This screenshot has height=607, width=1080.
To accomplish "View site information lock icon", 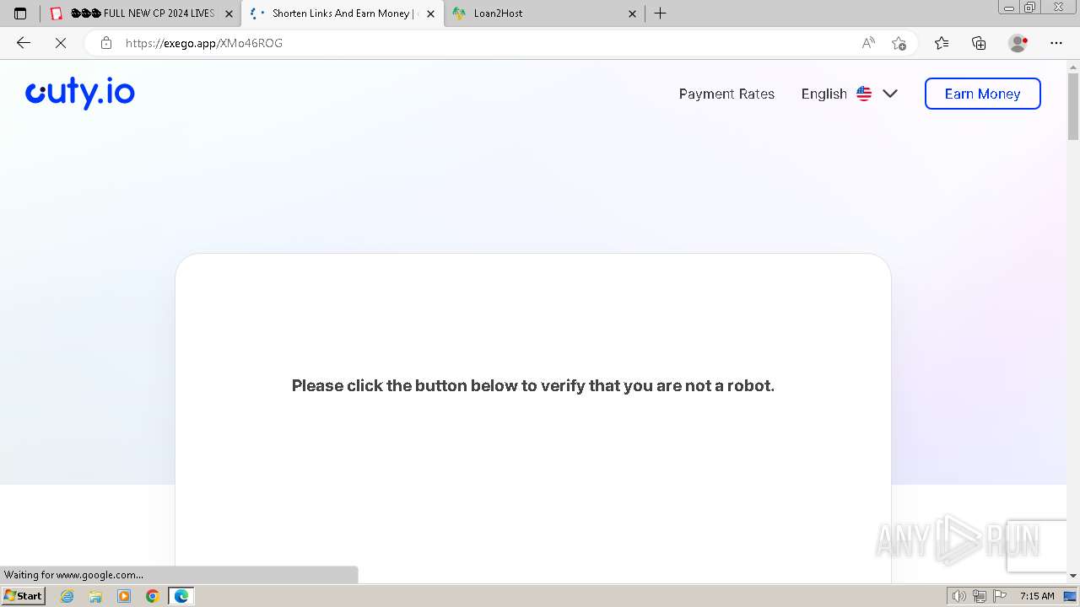I will click(x=105, y=43).
